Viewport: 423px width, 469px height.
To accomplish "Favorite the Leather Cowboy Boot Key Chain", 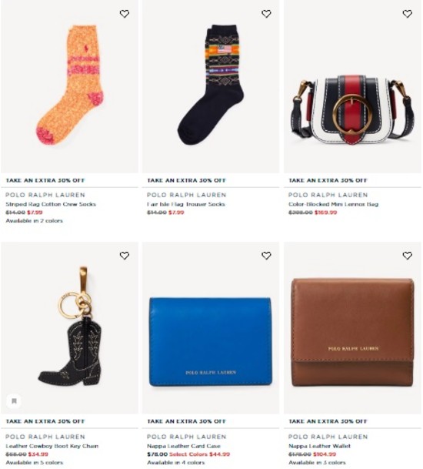I will pyautogui.click(x=125, y=256).
